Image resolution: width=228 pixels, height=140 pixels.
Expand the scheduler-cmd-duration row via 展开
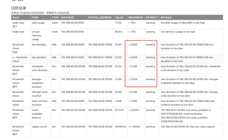pos(15,74)
